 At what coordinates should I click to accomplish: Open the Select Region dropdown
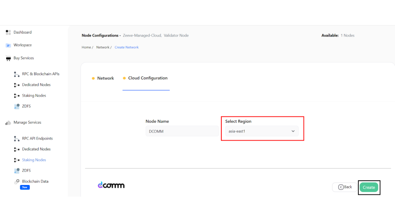pyautogui.click(x=262, y=131)
